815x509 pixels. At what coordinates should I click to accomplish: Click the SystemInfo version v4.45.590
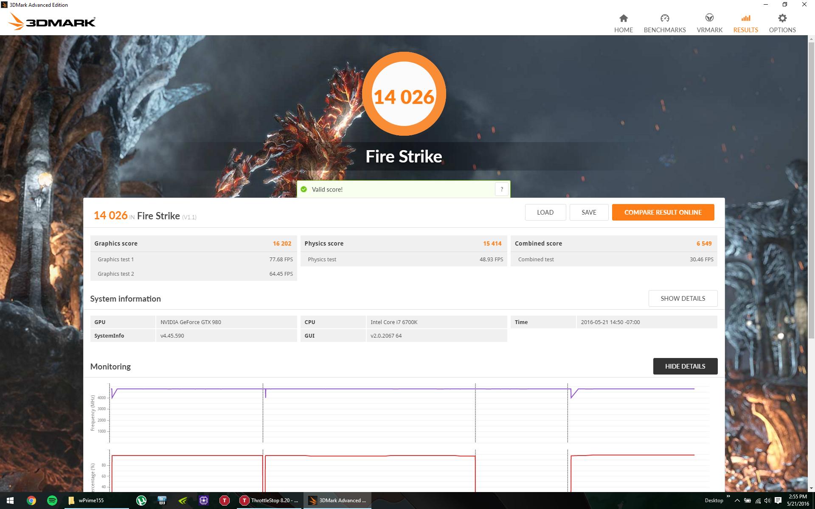tap(172, 336)
